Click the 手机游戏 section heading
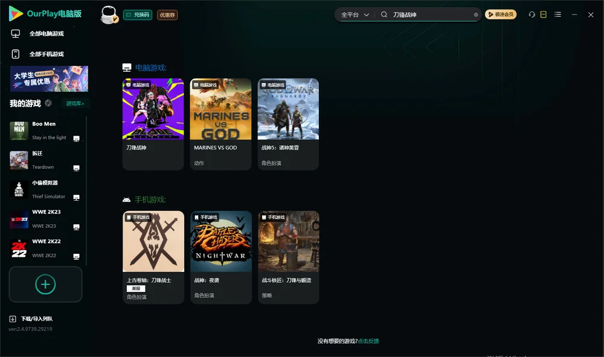The image size is (604, 357). pyautogui.click(x=150, y=200)
